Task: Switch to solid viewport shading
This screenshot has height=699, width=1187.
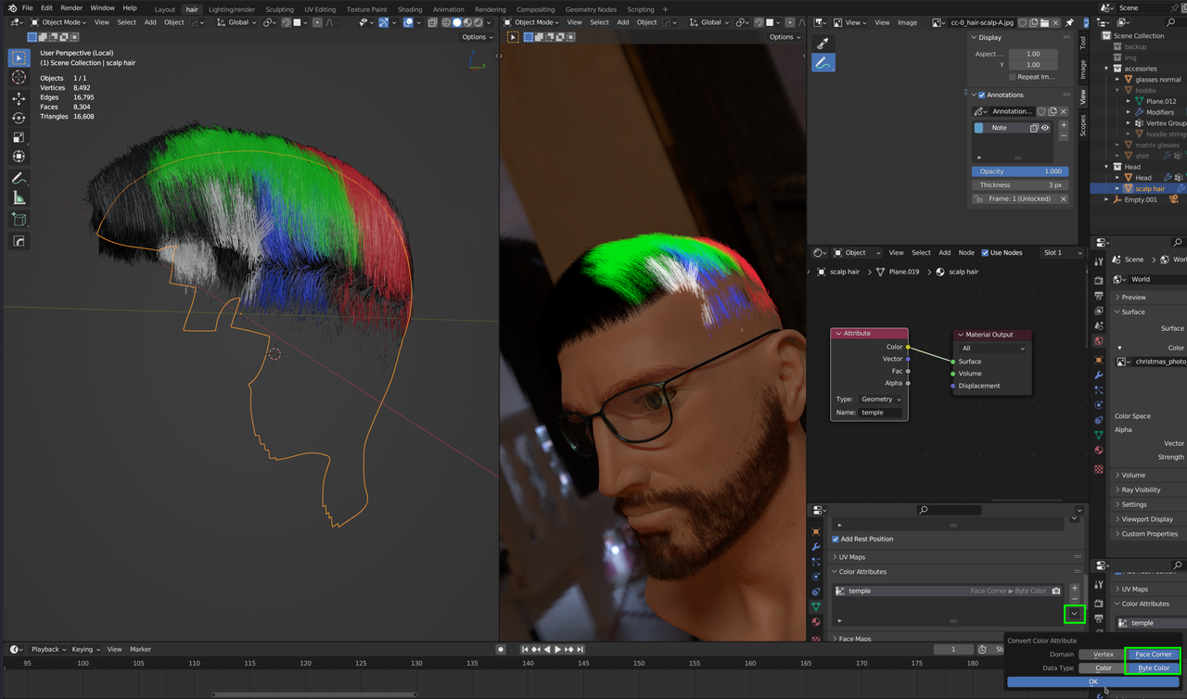Action: tap(457, 22)
